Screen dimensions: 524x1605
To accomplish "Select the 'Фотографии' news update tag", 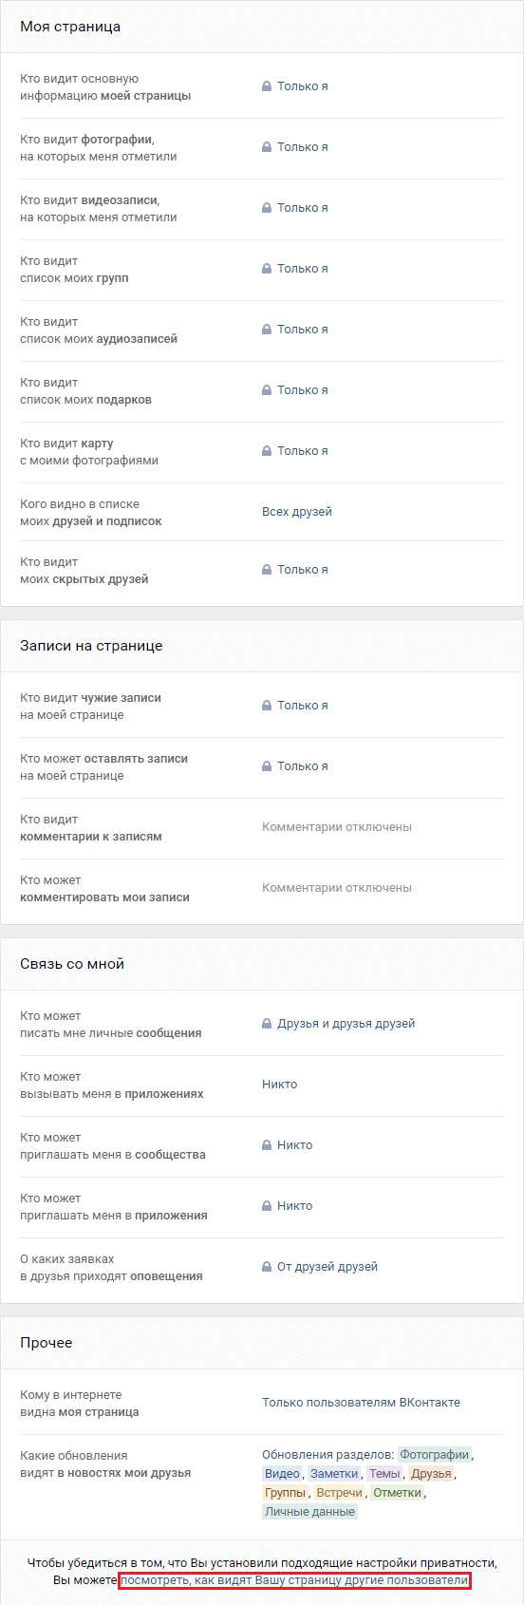I will pos(434,1455).
